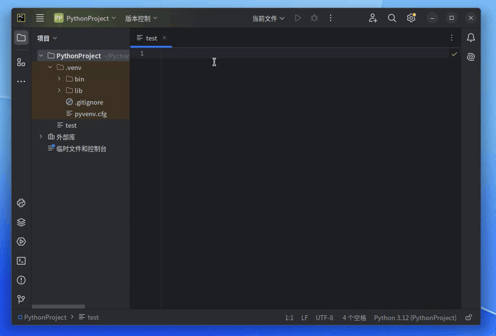496x336 pixels.
Task: Open Search Everywhere magnifier
Action: coord(392,18)
